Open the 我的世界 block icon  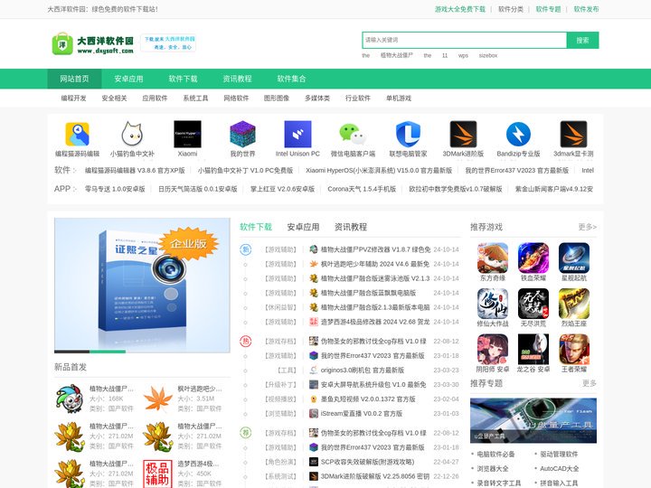pyautogui.click(x=242, y=134)
